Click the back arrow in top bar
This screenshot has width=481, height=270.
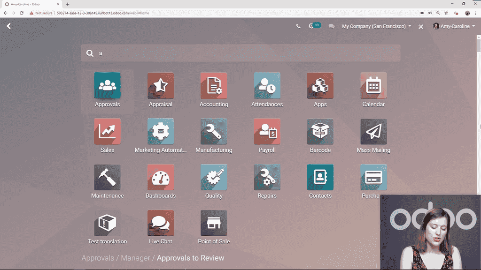pyautogui.click(x=8, y=26)
